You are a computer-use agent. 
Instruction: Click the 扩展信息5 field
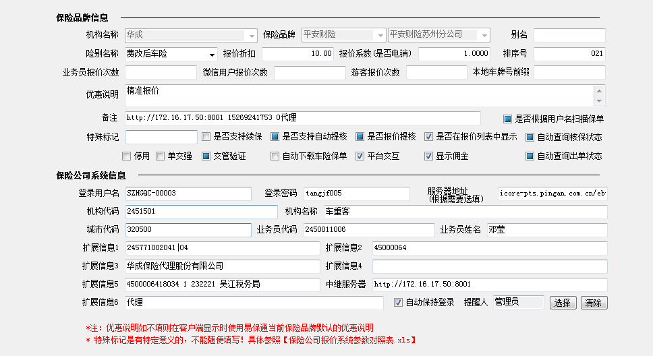[x=223, y=285]
